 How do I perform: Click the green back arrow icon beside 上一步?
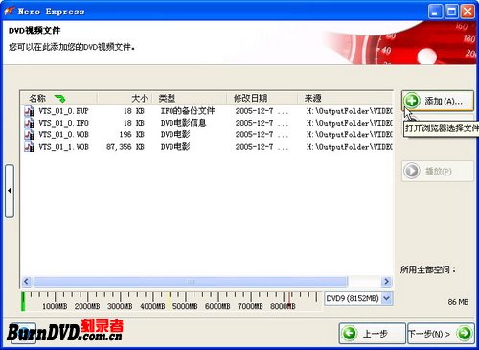click(x=350, y=334)
